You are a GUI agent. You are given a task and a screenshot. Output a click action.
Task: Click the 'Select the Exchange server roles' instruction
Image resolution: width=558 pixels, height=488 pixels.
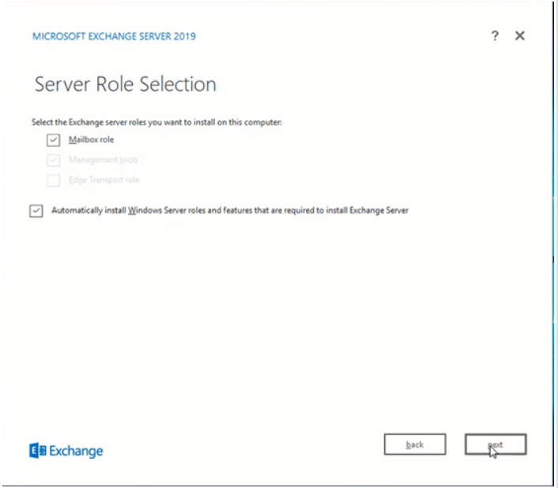[154, 121]
